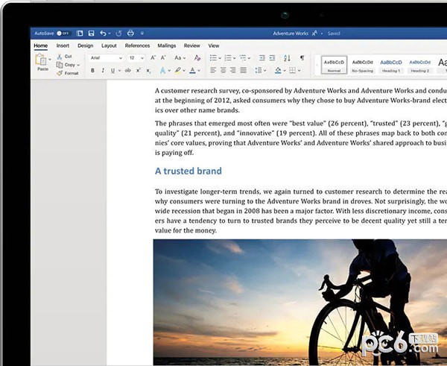Decrease font size with the smaller A icon
This screenshot has width=447, height=366.
pos(163,58)
